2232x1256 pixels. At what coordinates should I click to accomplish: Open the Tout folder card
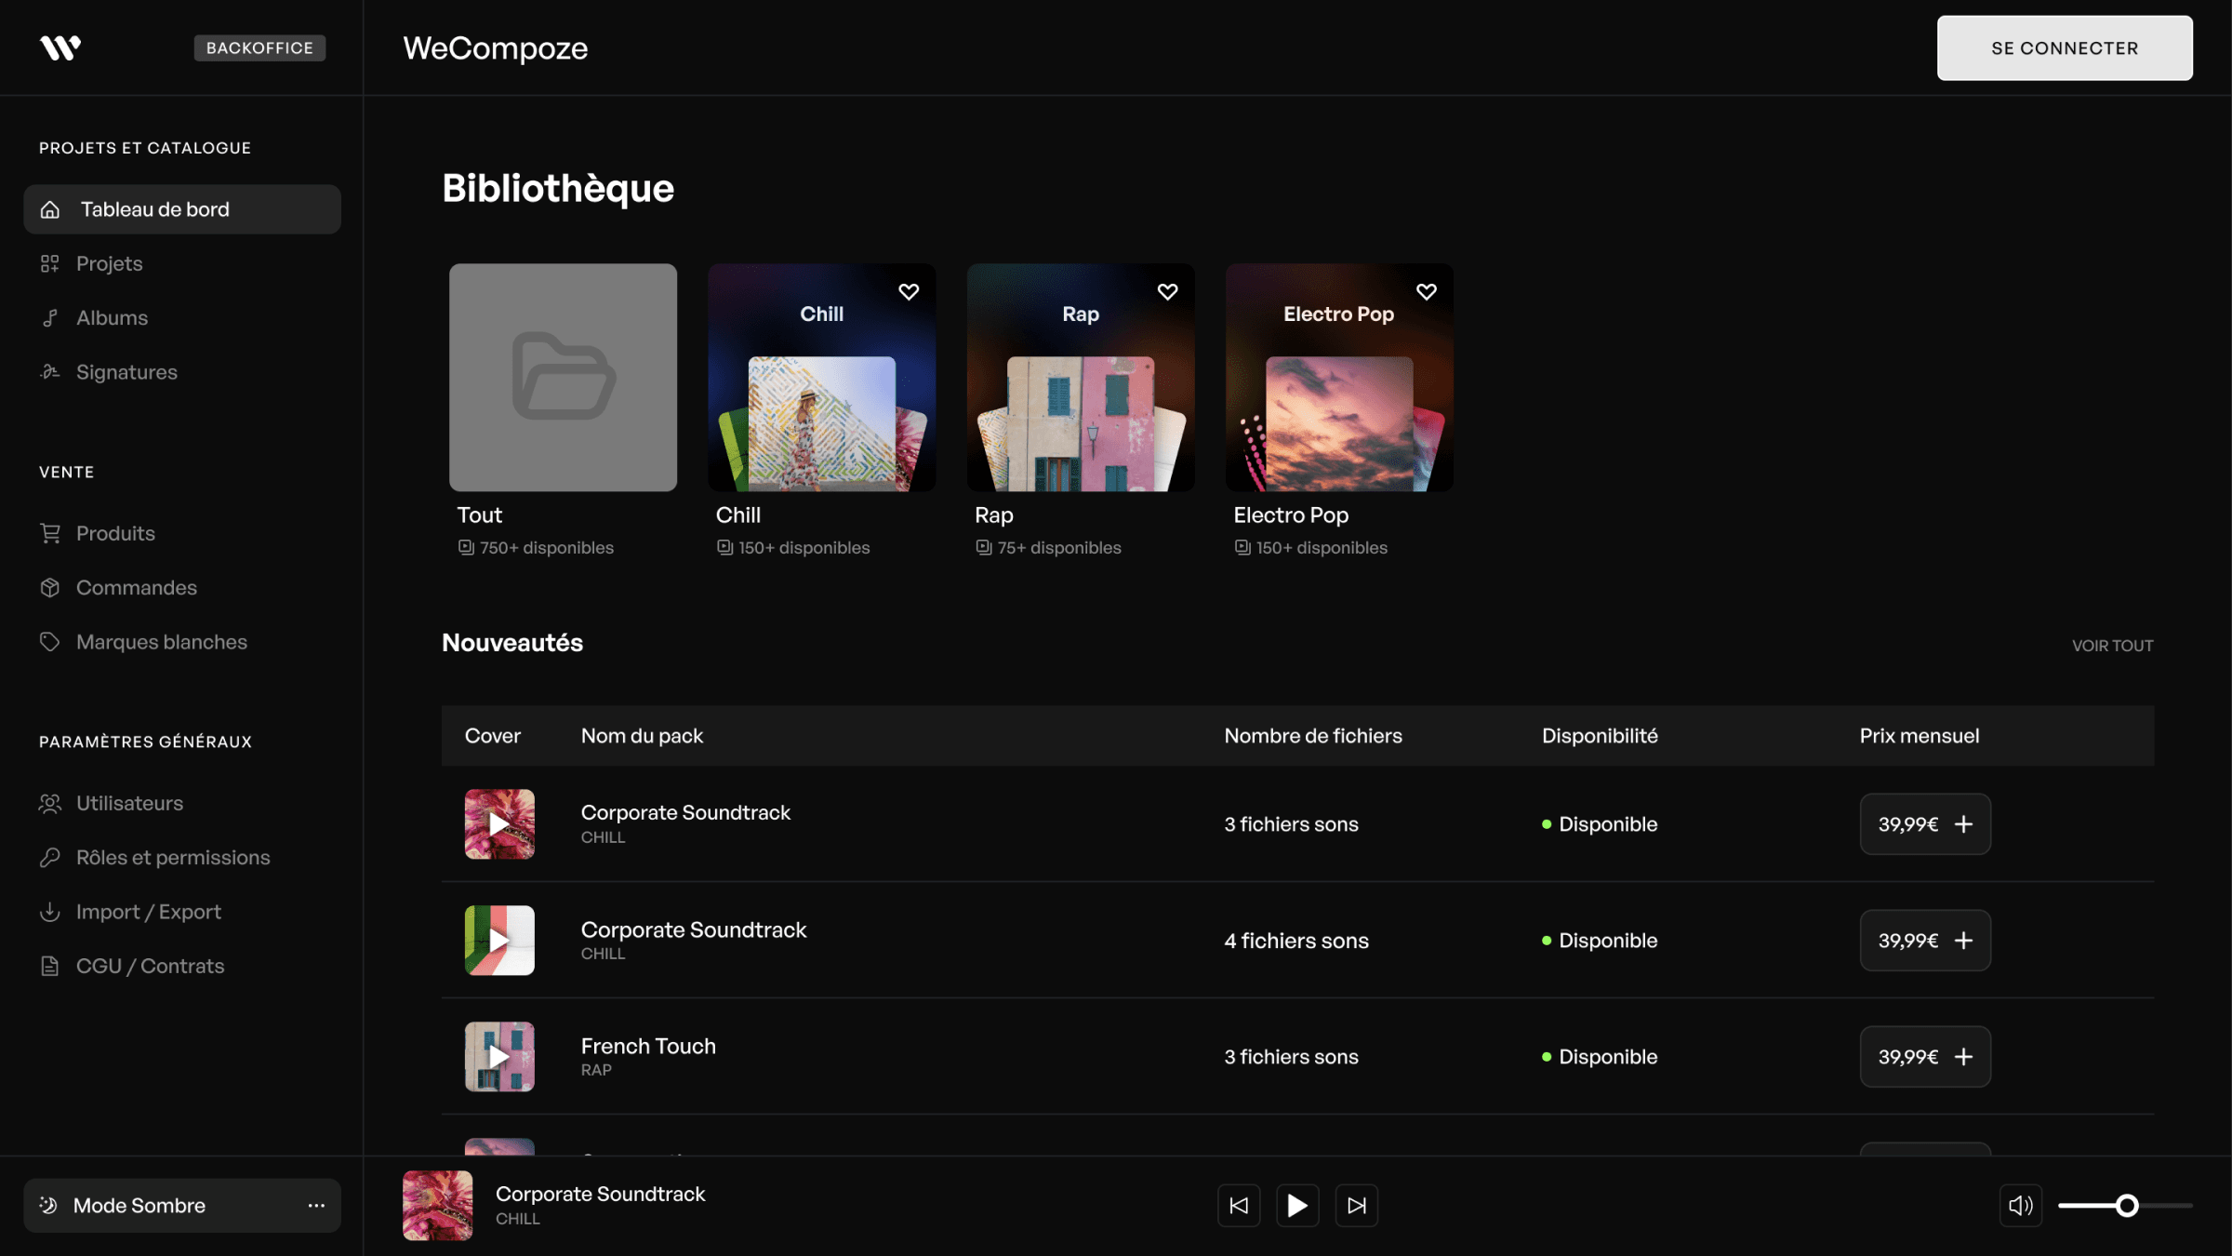[563, 378]
